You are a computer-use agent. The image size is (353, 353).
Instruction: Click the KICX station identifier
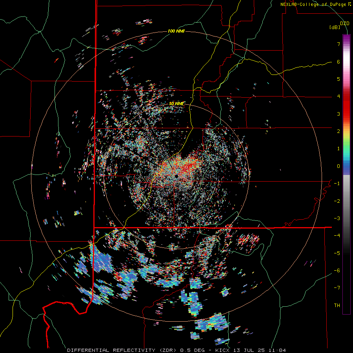pyautogui.click(x=223, y=350)
